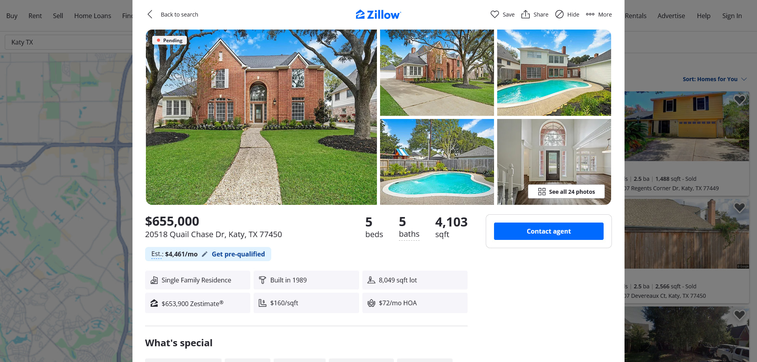757x362 pixels.
Task: Click the Sign In link
Action: (x=732, y=16)
